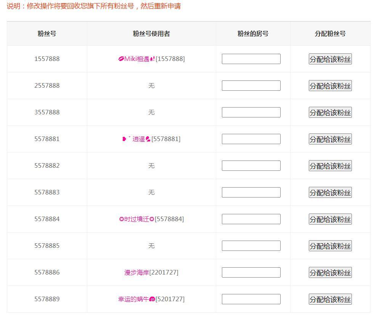Image resolution: width=374 pixels, height=326 pixels.
Task: Click 分配给该粉丝 for fan ID 5578886
Action: [330, 273]
